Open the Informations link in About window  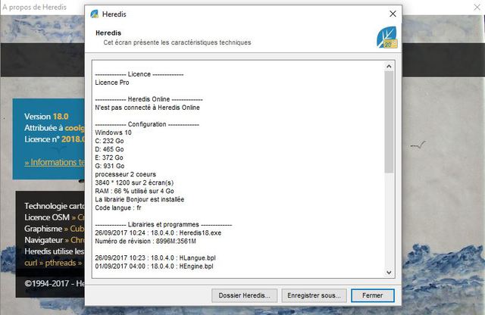(x=55, y=162)
